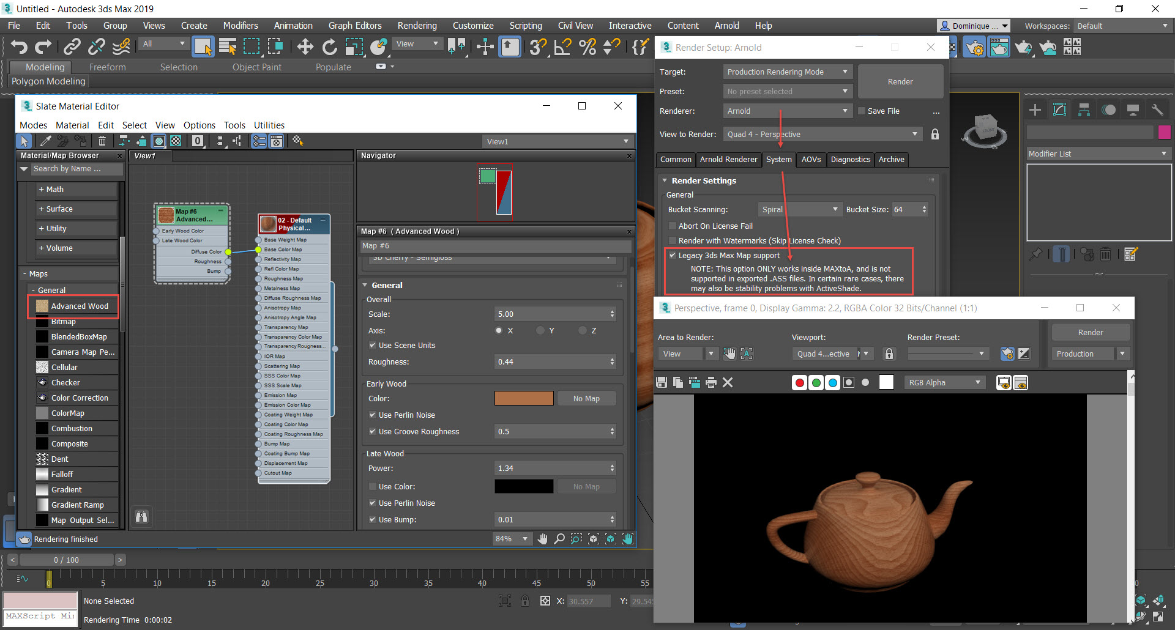
Task: Toggle the Percent Snap icon
Action: coord(587,46)
